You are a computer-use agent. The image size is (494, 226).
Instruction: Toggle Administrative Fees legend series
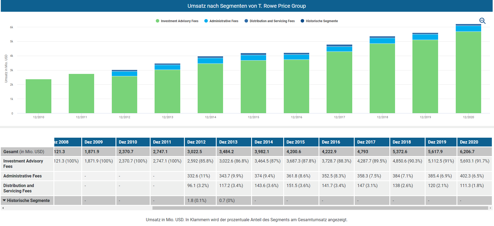(x=224, y=21)
